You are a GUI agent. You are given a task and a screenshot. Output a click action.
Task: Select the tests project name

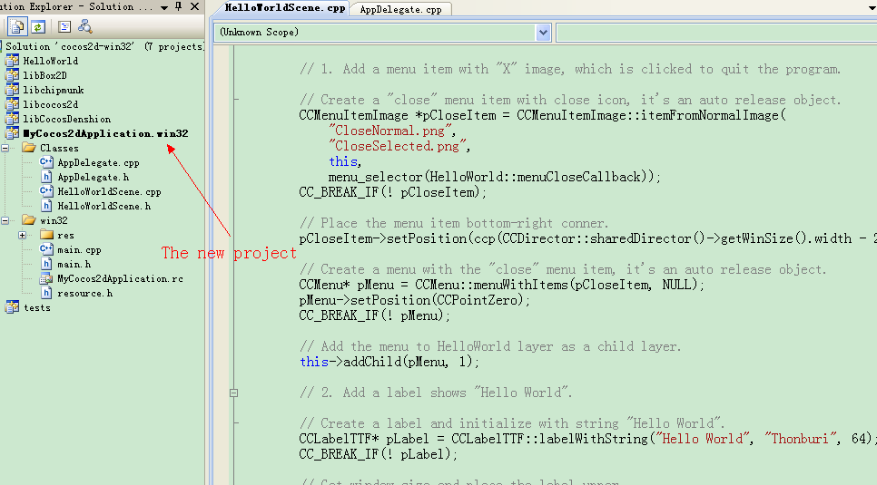[37, 308]
